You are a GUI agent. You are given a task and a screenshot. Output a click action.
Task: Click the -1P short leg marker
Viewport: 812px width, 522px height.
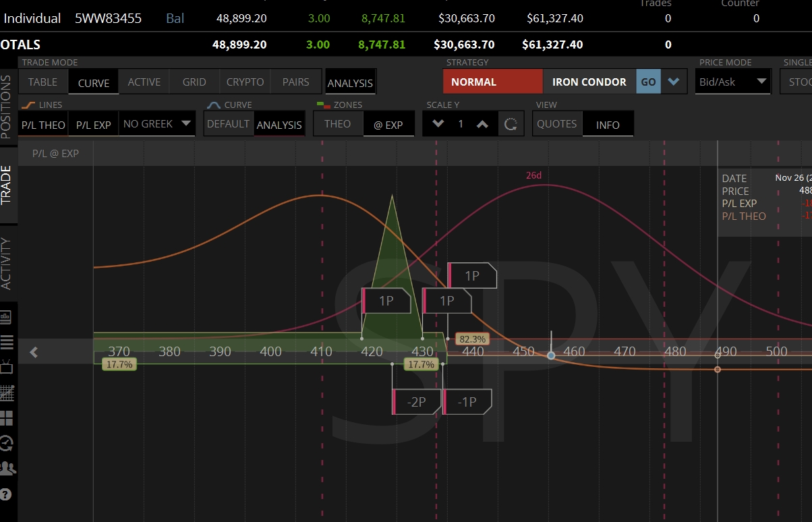coord(467,402)
